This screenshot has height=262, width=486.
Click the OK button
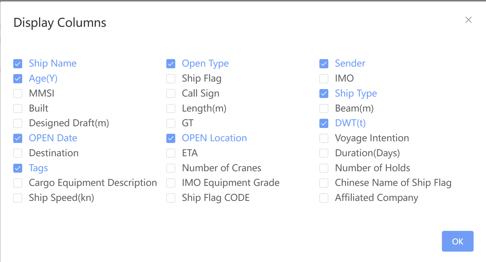click(x=457, y=241)
